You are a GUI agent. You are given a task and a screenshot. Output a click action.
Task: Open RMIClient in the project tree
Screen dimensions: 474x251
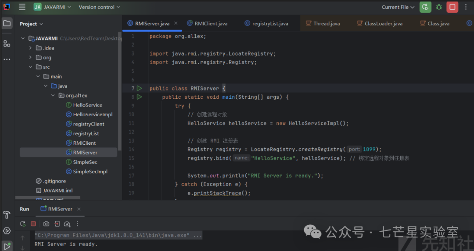[80, 143]
